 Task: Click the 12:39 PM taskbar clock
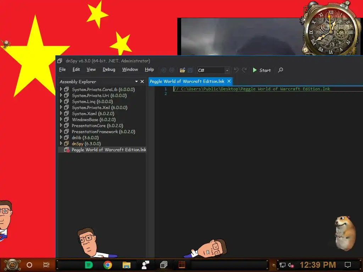coord(318,265)
